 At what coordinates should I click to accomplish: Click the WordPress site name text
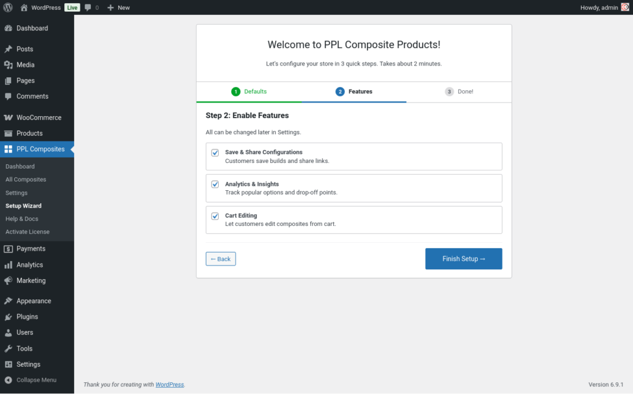(x=46, y=7)
